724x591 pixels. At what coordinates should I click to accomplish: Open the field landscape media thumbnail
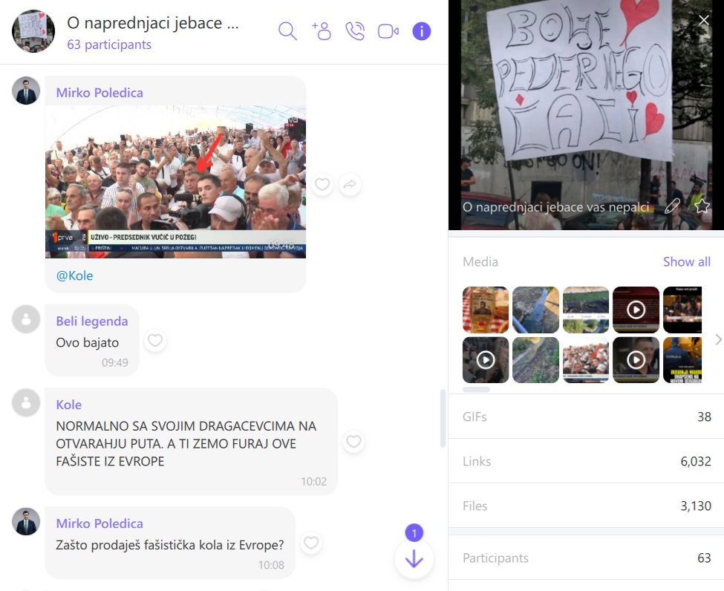tap(585, 310)
